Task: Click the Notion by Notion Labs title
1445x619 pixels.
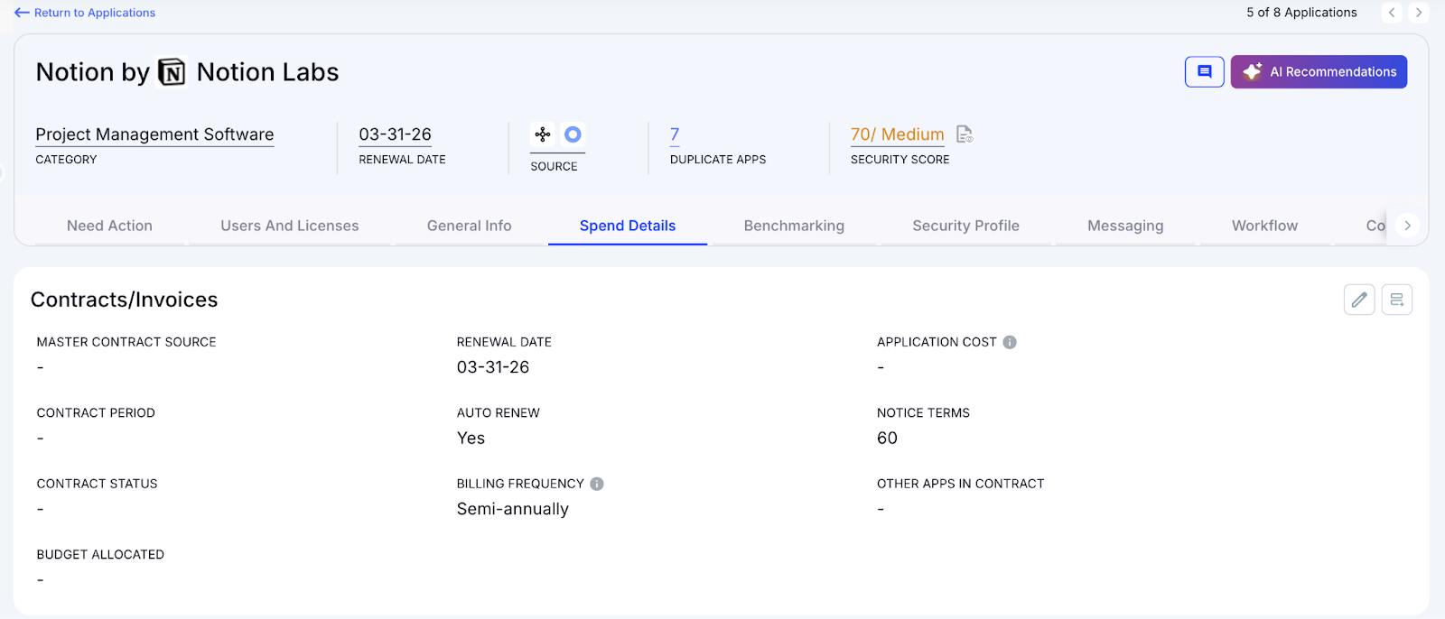Action: [187, 72]
